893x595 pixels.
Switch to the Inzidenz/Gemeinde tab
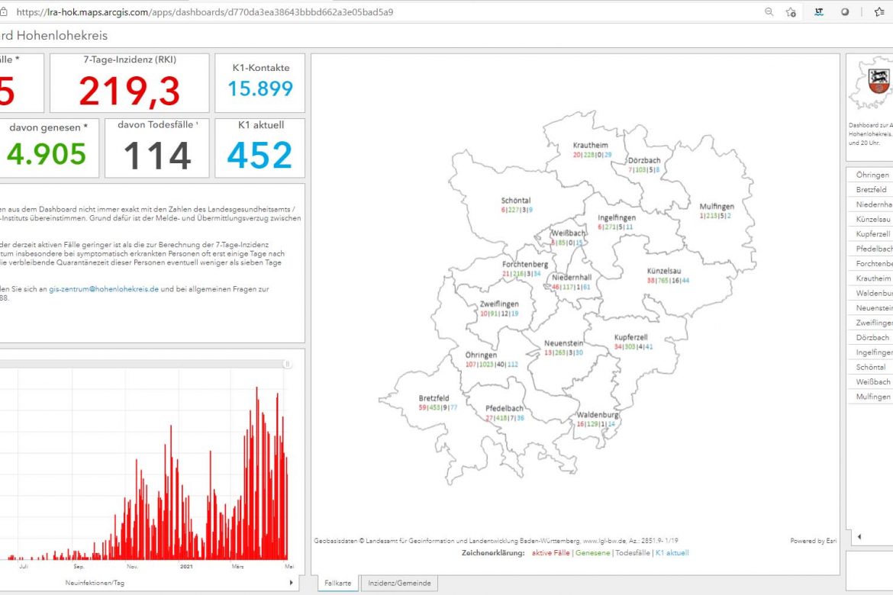click(399, 583)
